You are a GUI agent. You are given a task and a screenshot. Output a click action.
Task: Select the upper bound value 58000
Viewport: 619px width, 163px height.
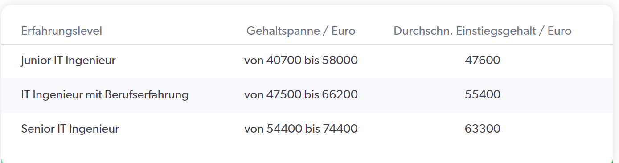click(x=340, y=60)
